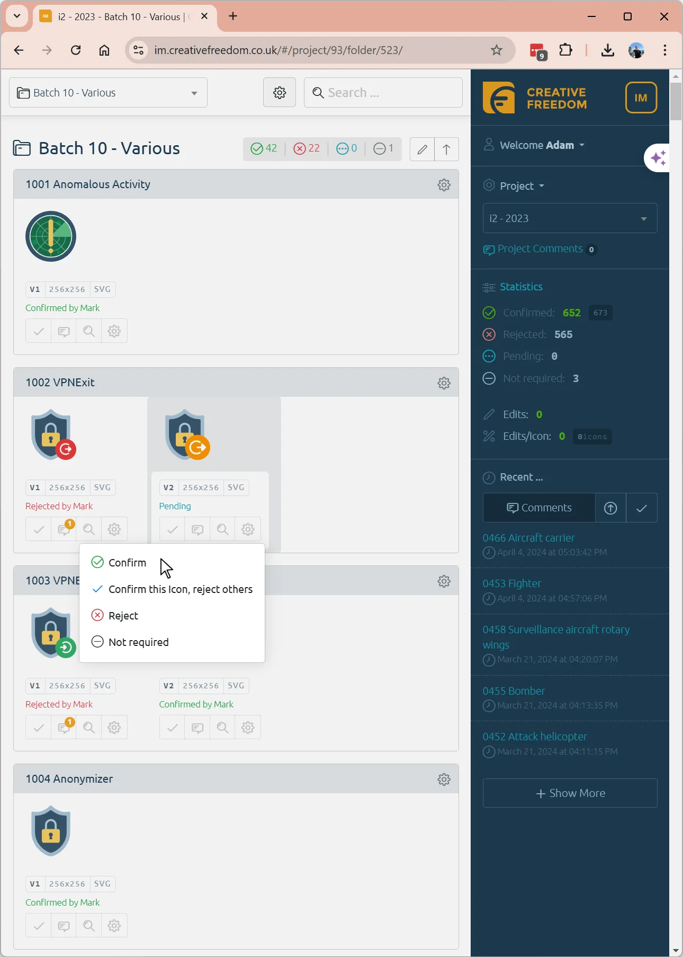Click the pencil edit folder button
683x957 pixels.
pos(422,149)
